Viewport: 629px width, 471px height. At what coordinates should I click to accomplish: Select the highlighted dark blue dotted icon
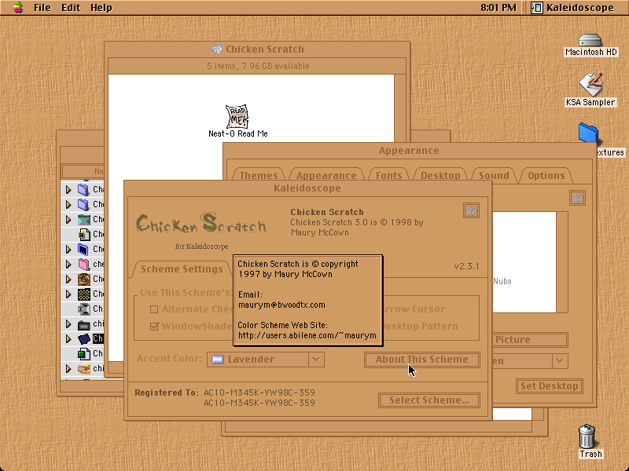coord(84,339)
